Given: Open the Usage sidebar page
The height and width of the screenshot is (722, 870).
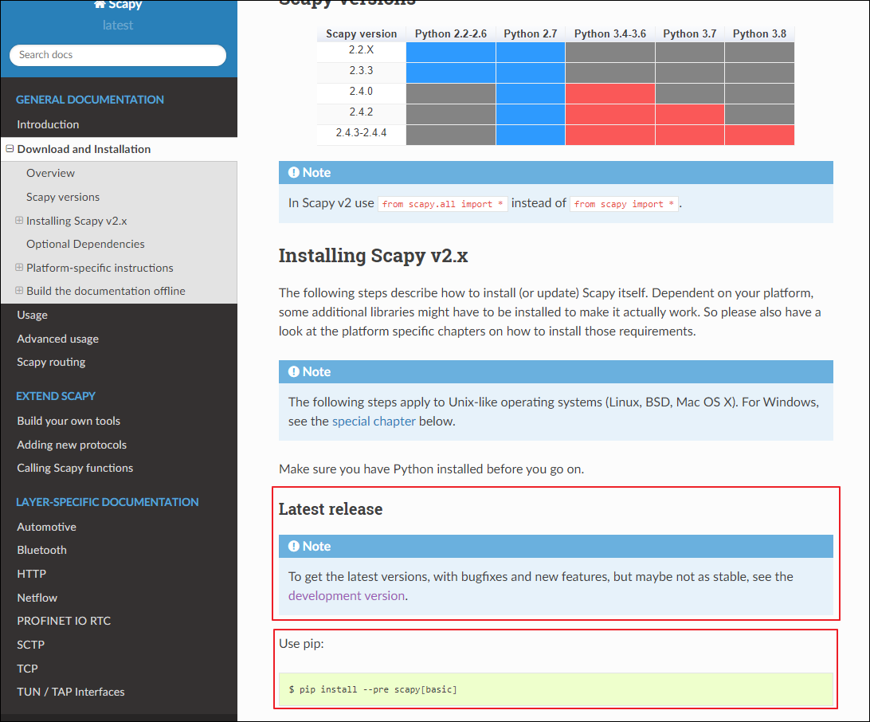Looking at the screenshot, I should [x=32, y=316].
